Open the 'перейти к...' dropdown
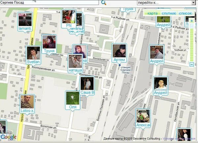Image resolution: width=198 pixels, height=143 pixels. (x=193, y=3)
